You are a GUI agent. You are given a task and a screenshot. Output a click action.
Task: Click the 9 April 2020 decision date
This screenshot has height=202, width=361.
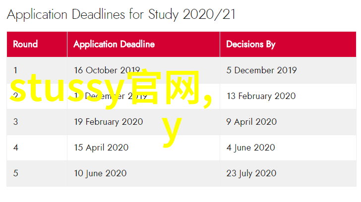click(250, 122)
